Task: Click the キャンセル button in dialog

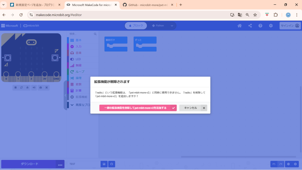Action: (190, 108)
